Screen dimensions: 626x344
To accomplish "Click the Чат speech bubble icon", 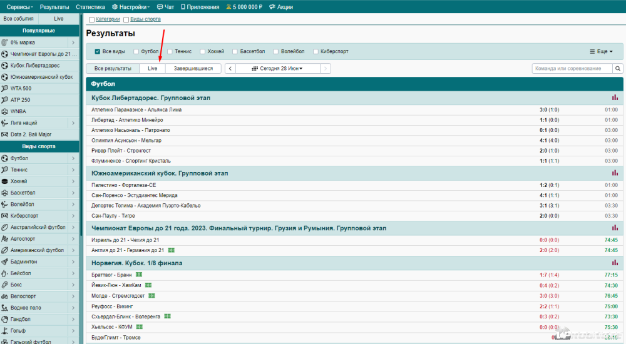I will pyautogui.click(x=160, y=7).
